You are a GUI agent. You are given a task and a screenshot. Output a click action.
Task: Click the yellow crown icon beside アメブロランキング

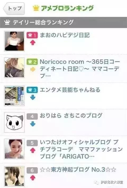coord(36,8)
